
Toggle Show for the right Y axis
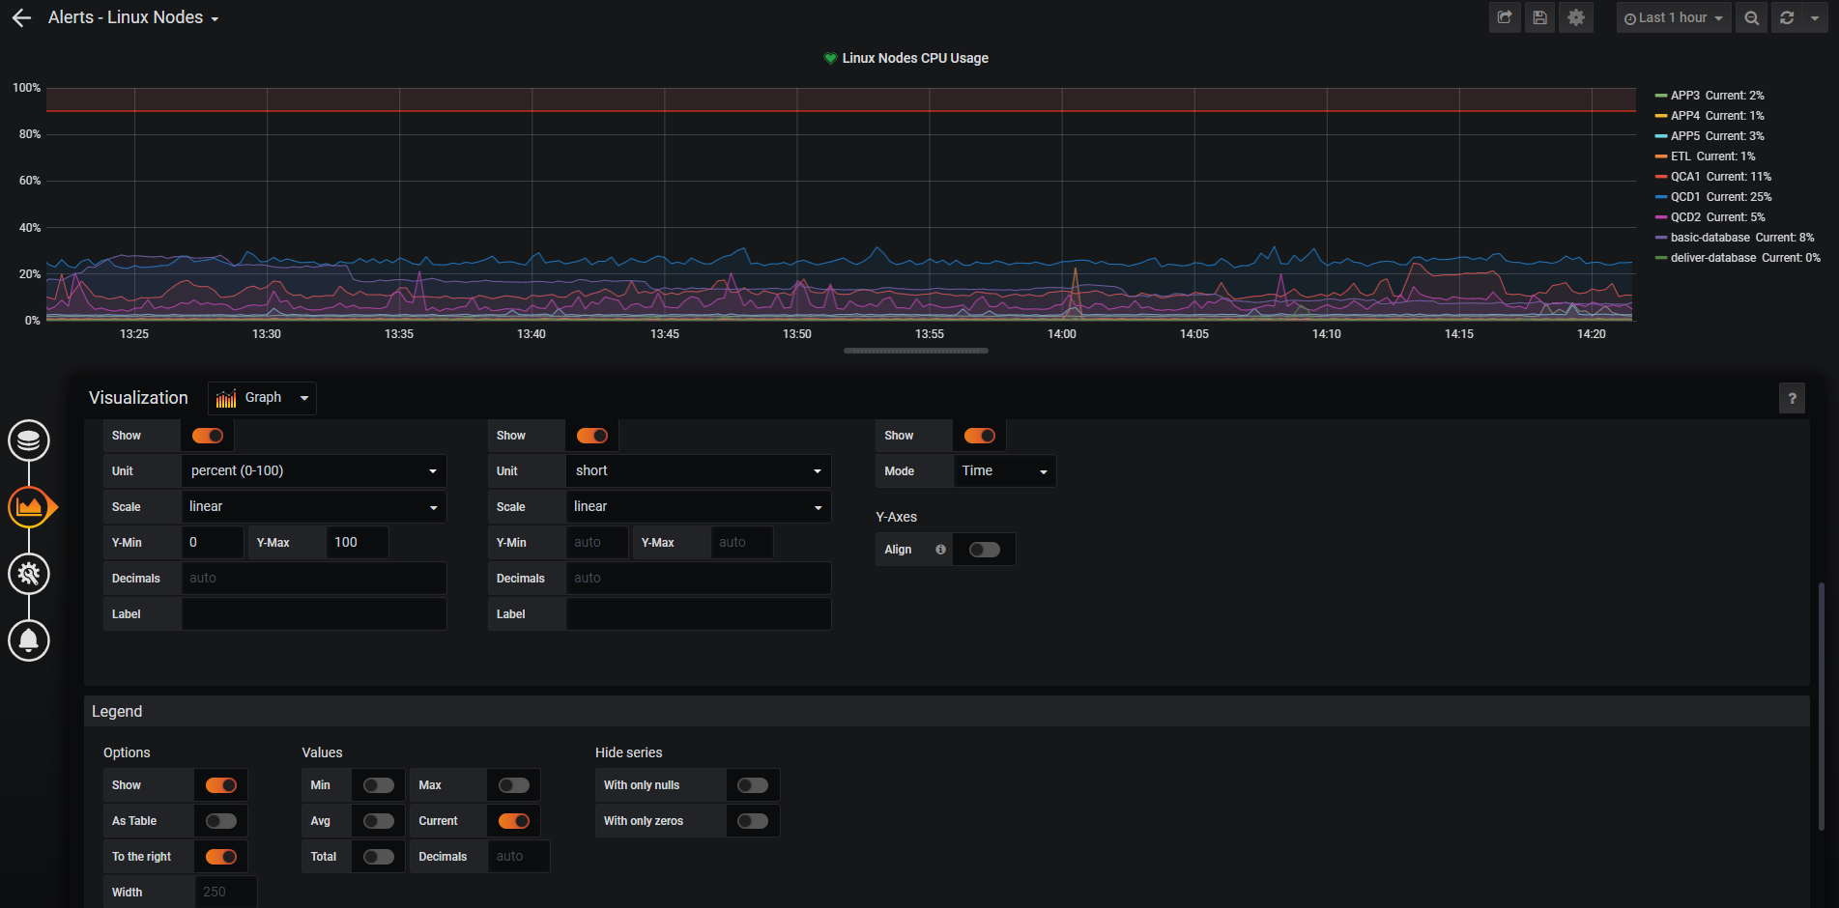coord(592,436)
